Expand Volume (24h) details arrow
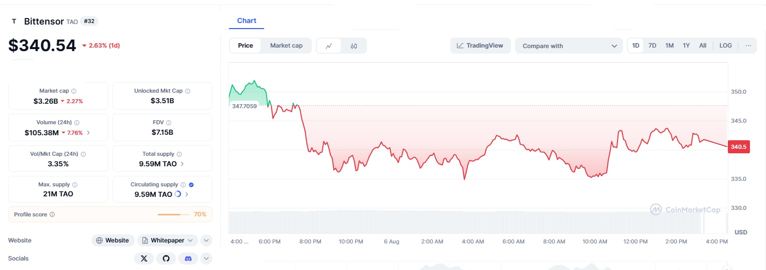Viewport: 766px width, 270px height. [x=89, y=133]
